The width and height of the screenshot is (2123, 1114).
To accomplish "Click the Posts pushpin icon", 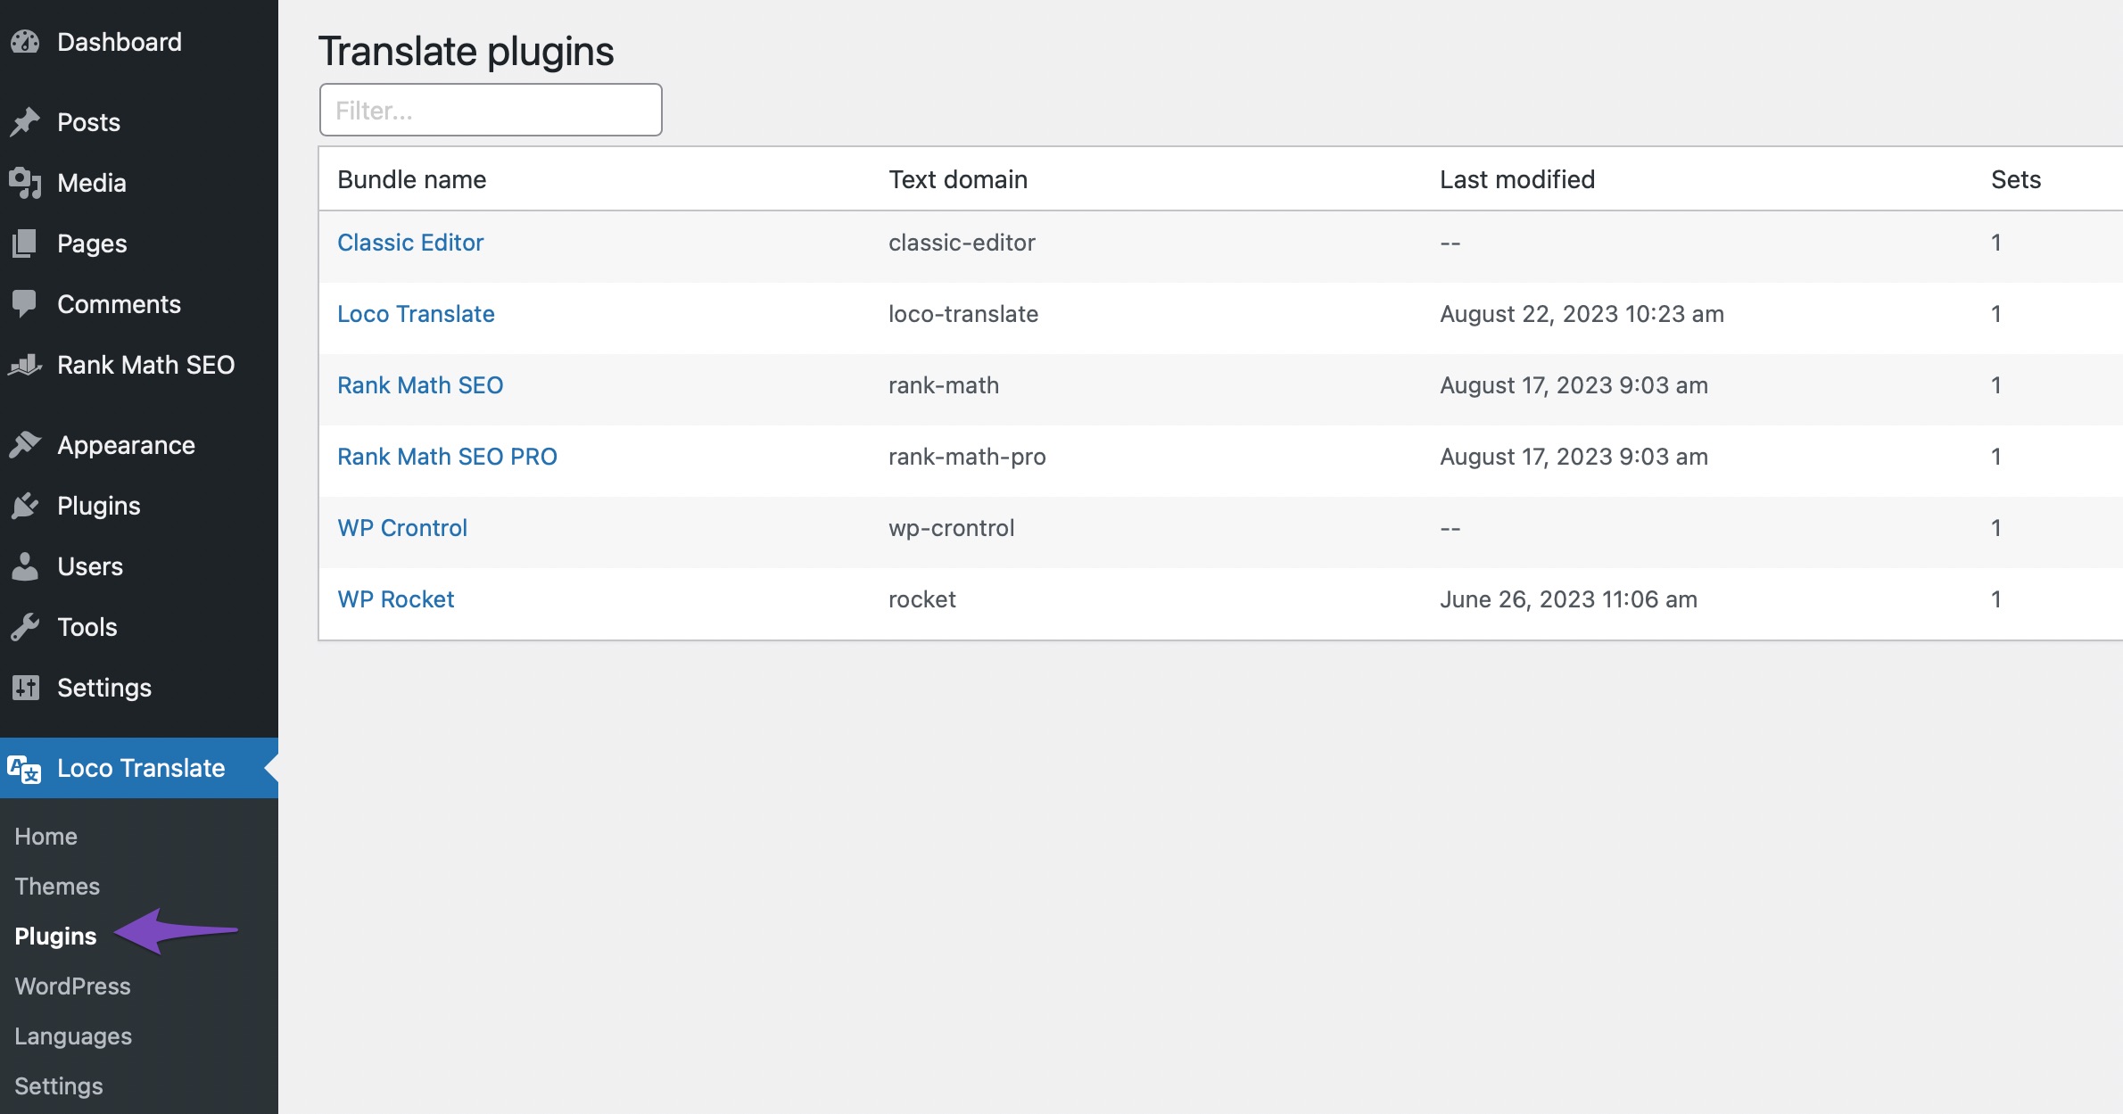I will click(x=25, y=122).
